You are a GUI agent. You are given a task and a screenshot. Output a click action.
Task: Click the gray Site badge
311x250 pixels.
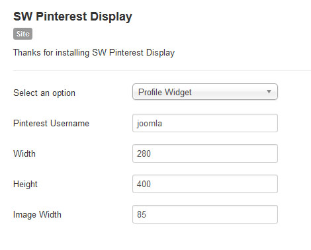pos(22,34)
